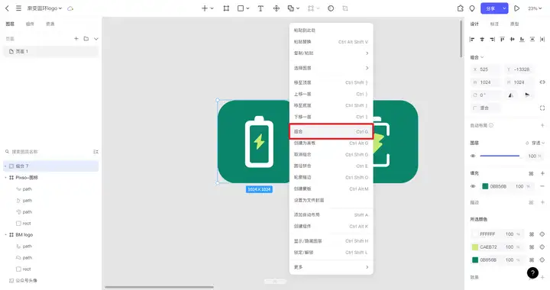Click the X position field showing 525
The image size is (550, 290).
[x=485, y=69]
